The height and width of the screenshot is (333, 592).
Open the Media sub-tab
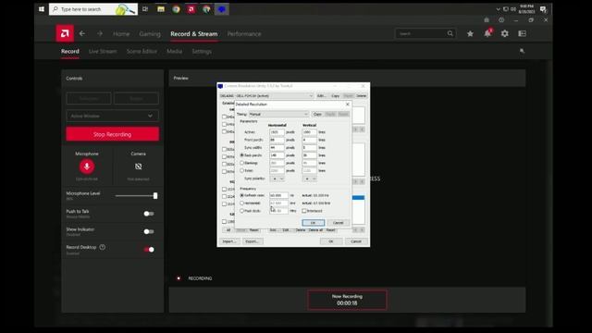tap(175, 51)
